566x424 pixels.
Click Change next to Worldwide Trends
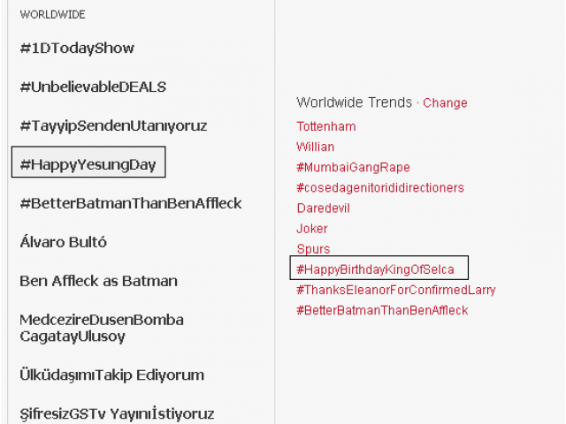tap(445, 103)
